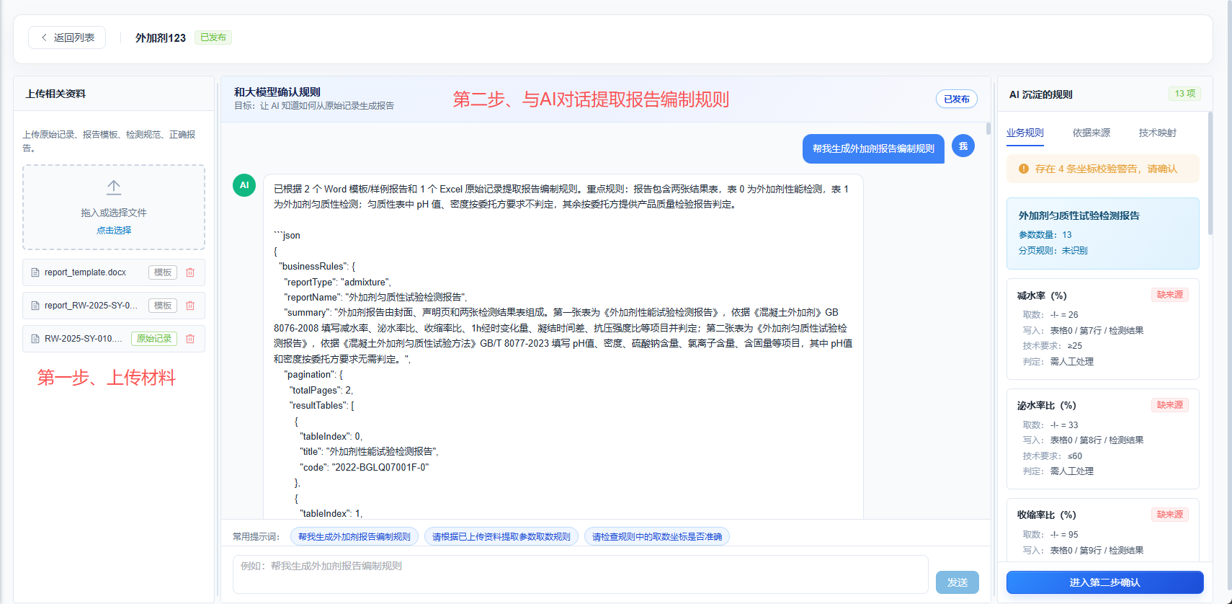Click the 原始记录 tag on RW-2025-SY-010 file
The width and height of the screenshot is (1232, 604).
pos(154,339)
